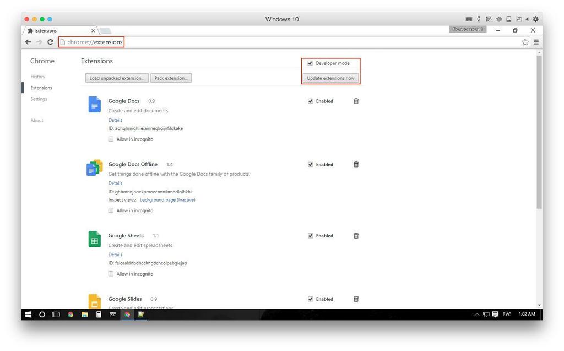Image resolution: width=564 pixels, height=351 pixels.
Task: Open the VM settings gear icon
Action: pos(535,19)
